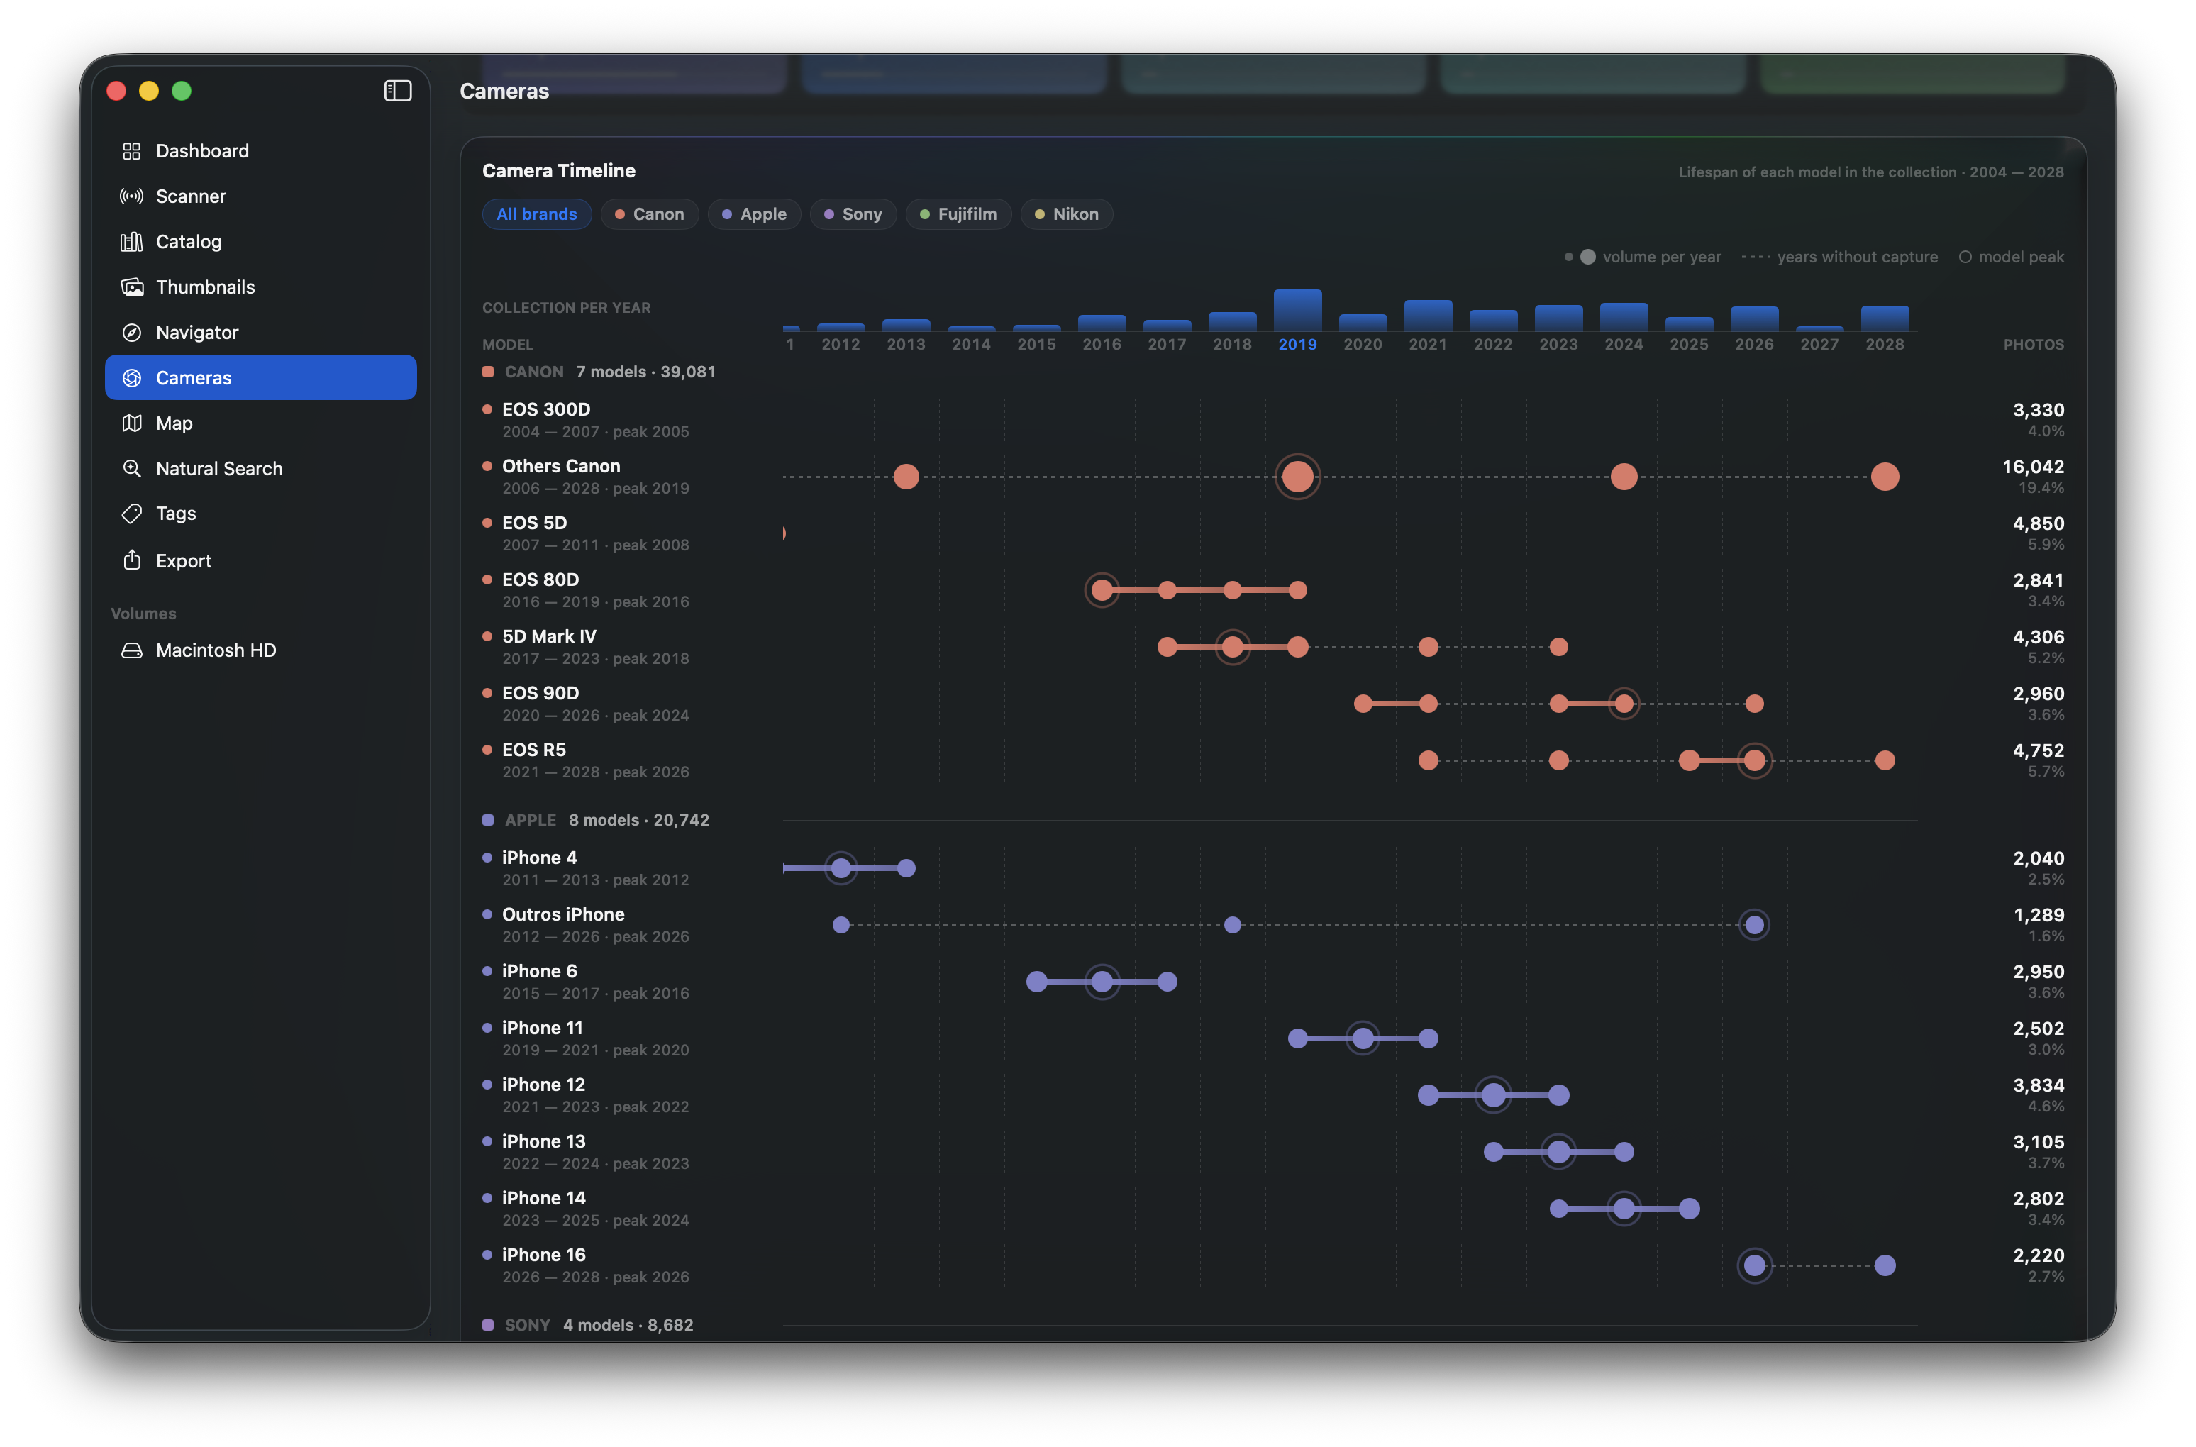
Task: Click the Tags label icon
Action: [132, 513]
